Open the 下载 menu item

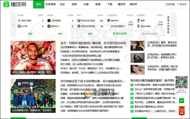pyautogui.click(x=110, y=4)
